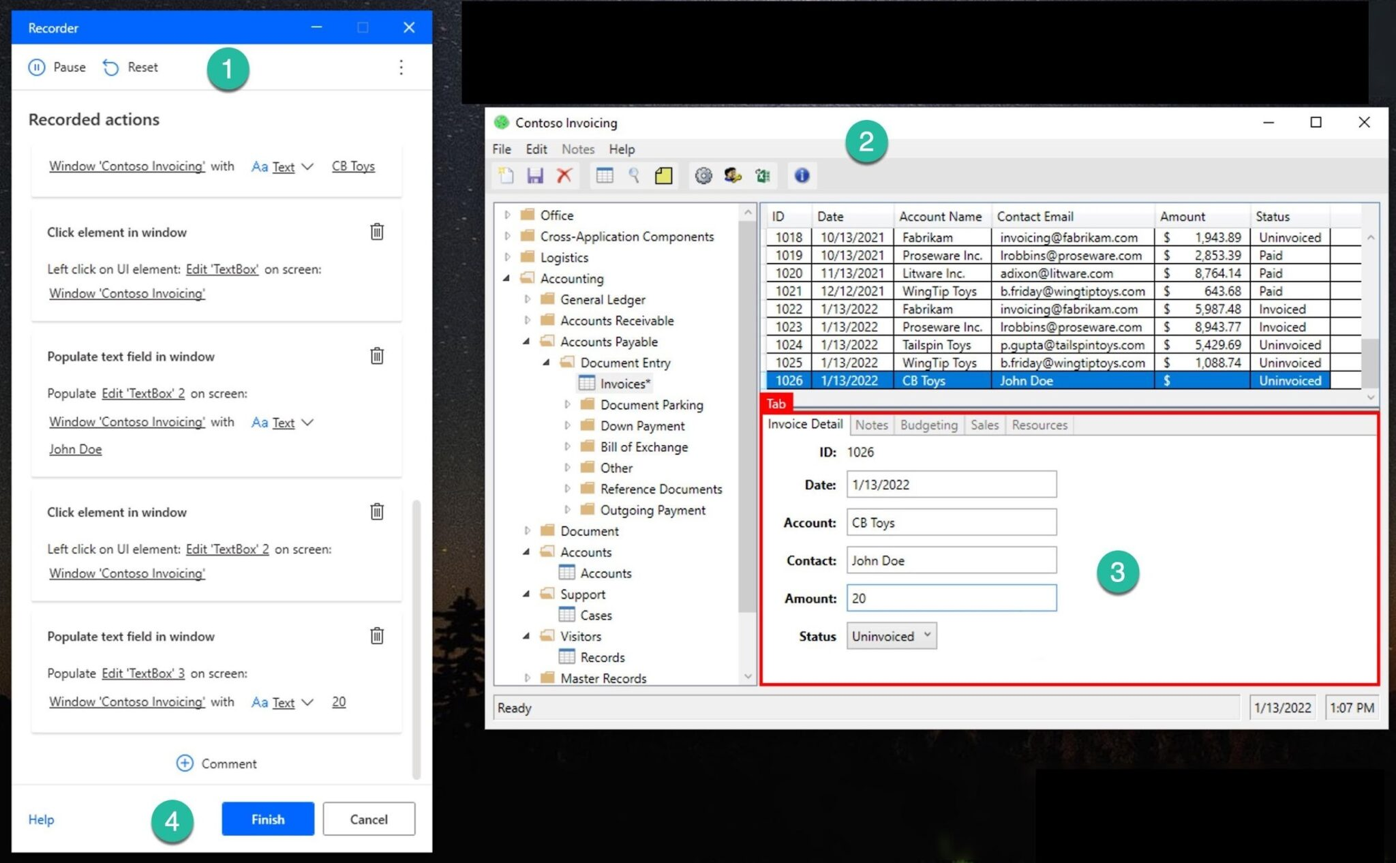The image size is (1396, 863).
Task: Click the Search icon in toolbar
Action: pos(635,177)
